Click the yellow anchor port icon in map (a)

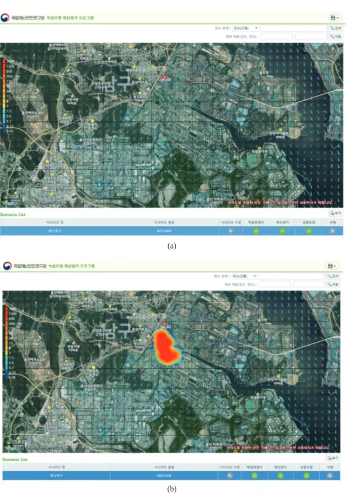263,68
